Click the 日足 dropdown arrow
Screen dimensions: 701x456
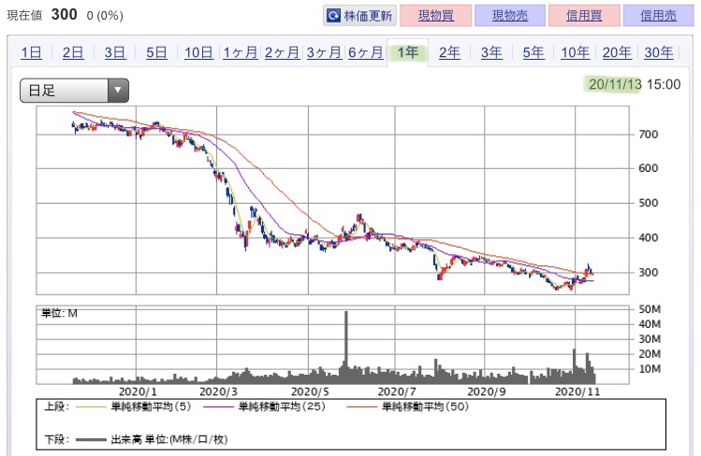118,91
